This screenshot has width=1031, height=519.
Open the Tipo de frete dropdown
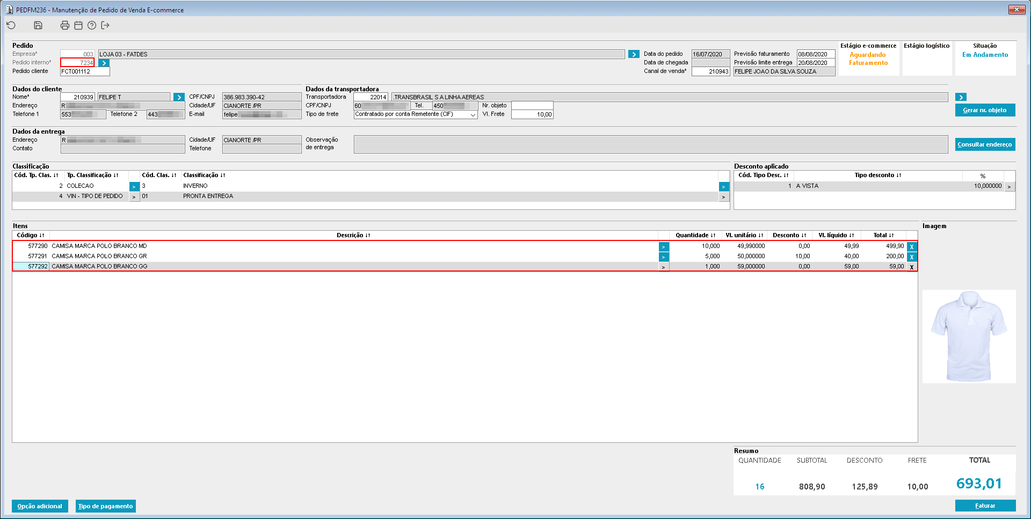coord(473,114)
